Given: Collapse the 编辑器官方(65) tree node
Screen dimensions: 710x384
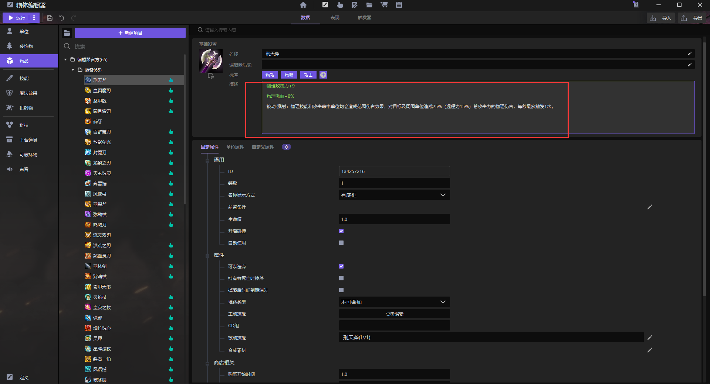Looking at the screenshot, I should tap(65, 59).
